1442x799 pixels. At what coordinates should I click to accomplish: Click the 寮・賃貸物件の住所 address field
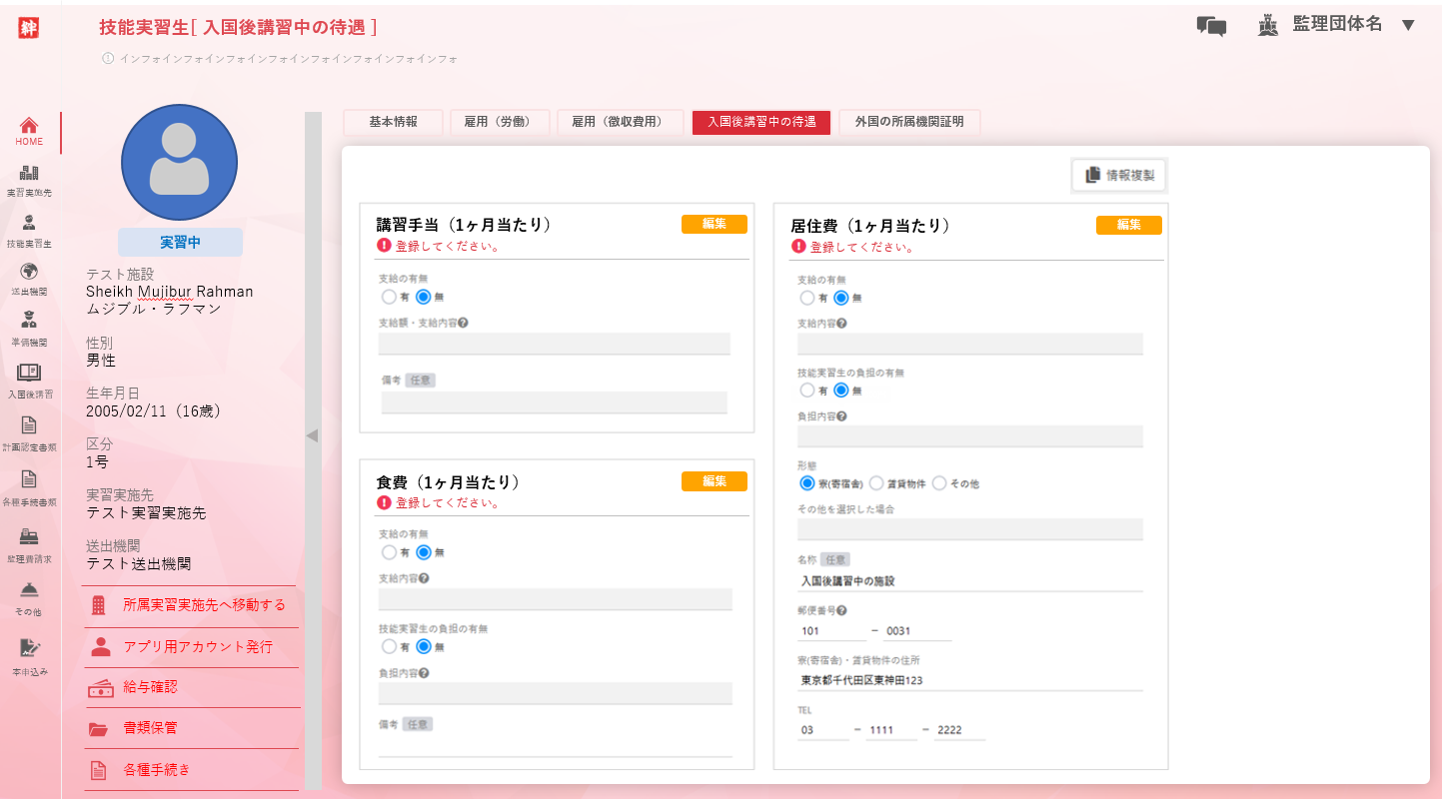pyautogui.click(x=969, y=680)
